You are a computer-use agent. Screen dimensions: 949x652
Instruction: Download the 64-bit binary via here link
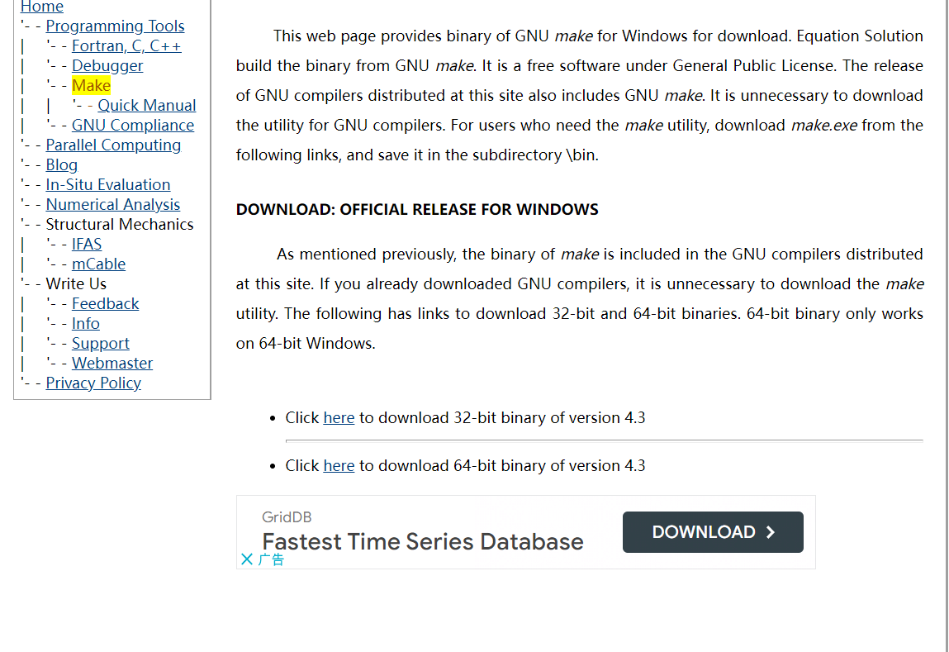(339, 466)
